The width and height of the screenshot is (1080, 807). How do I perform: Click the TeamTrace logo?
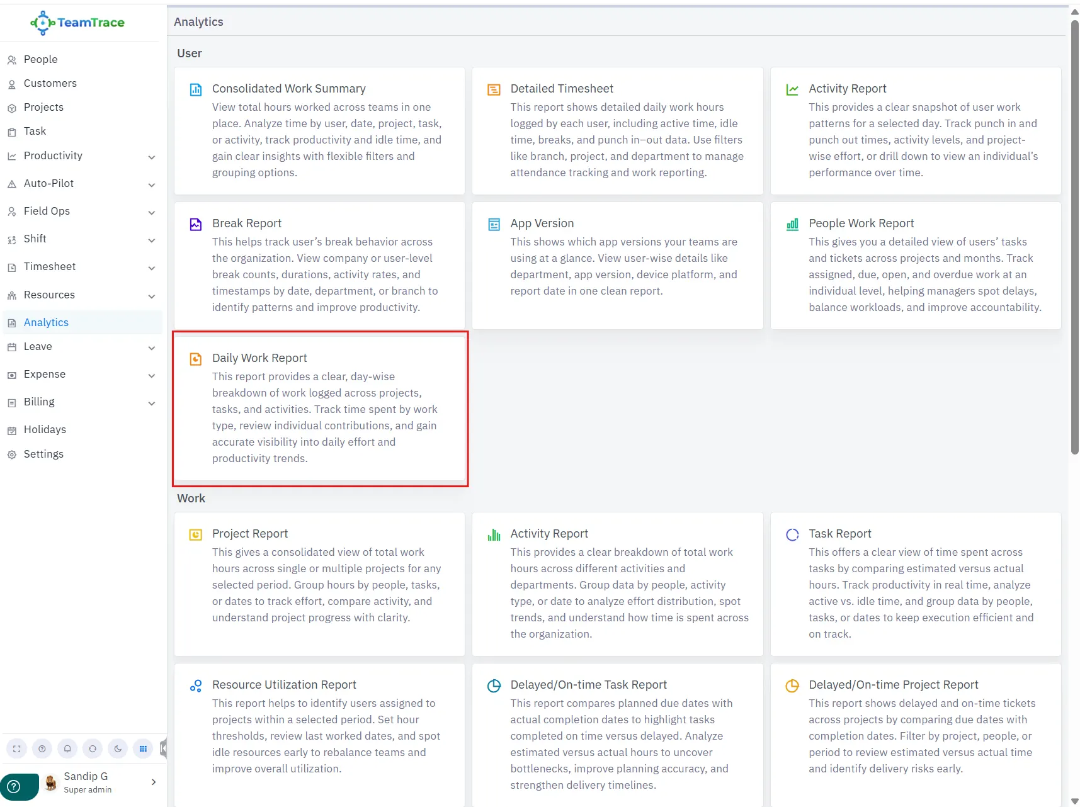(x=78, y=23)
